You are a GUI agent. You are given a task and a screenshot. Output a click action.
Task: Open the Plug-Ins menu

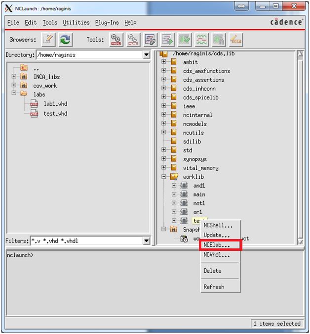(107, 23)
